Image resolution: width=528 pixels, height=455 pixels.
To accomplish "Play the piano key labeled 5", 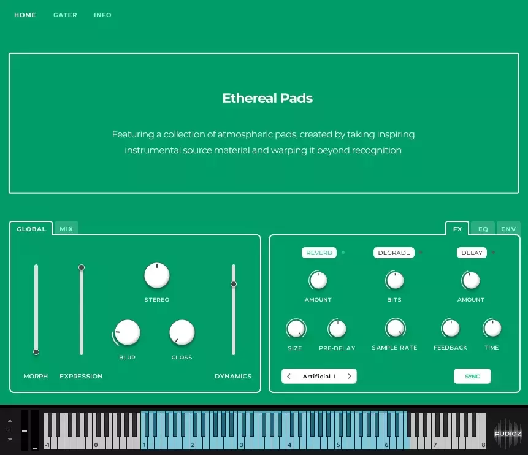I will tap(338, 443).
